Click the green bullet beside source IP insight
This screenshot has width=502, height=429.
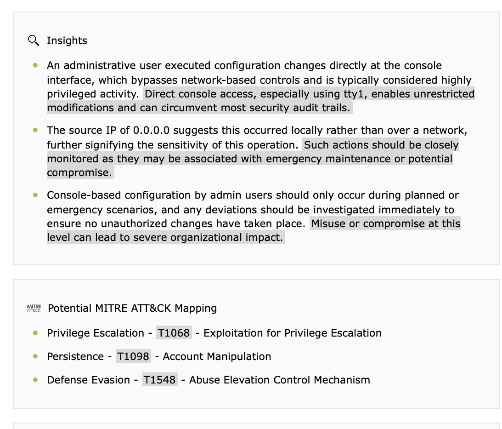point(35,130)
